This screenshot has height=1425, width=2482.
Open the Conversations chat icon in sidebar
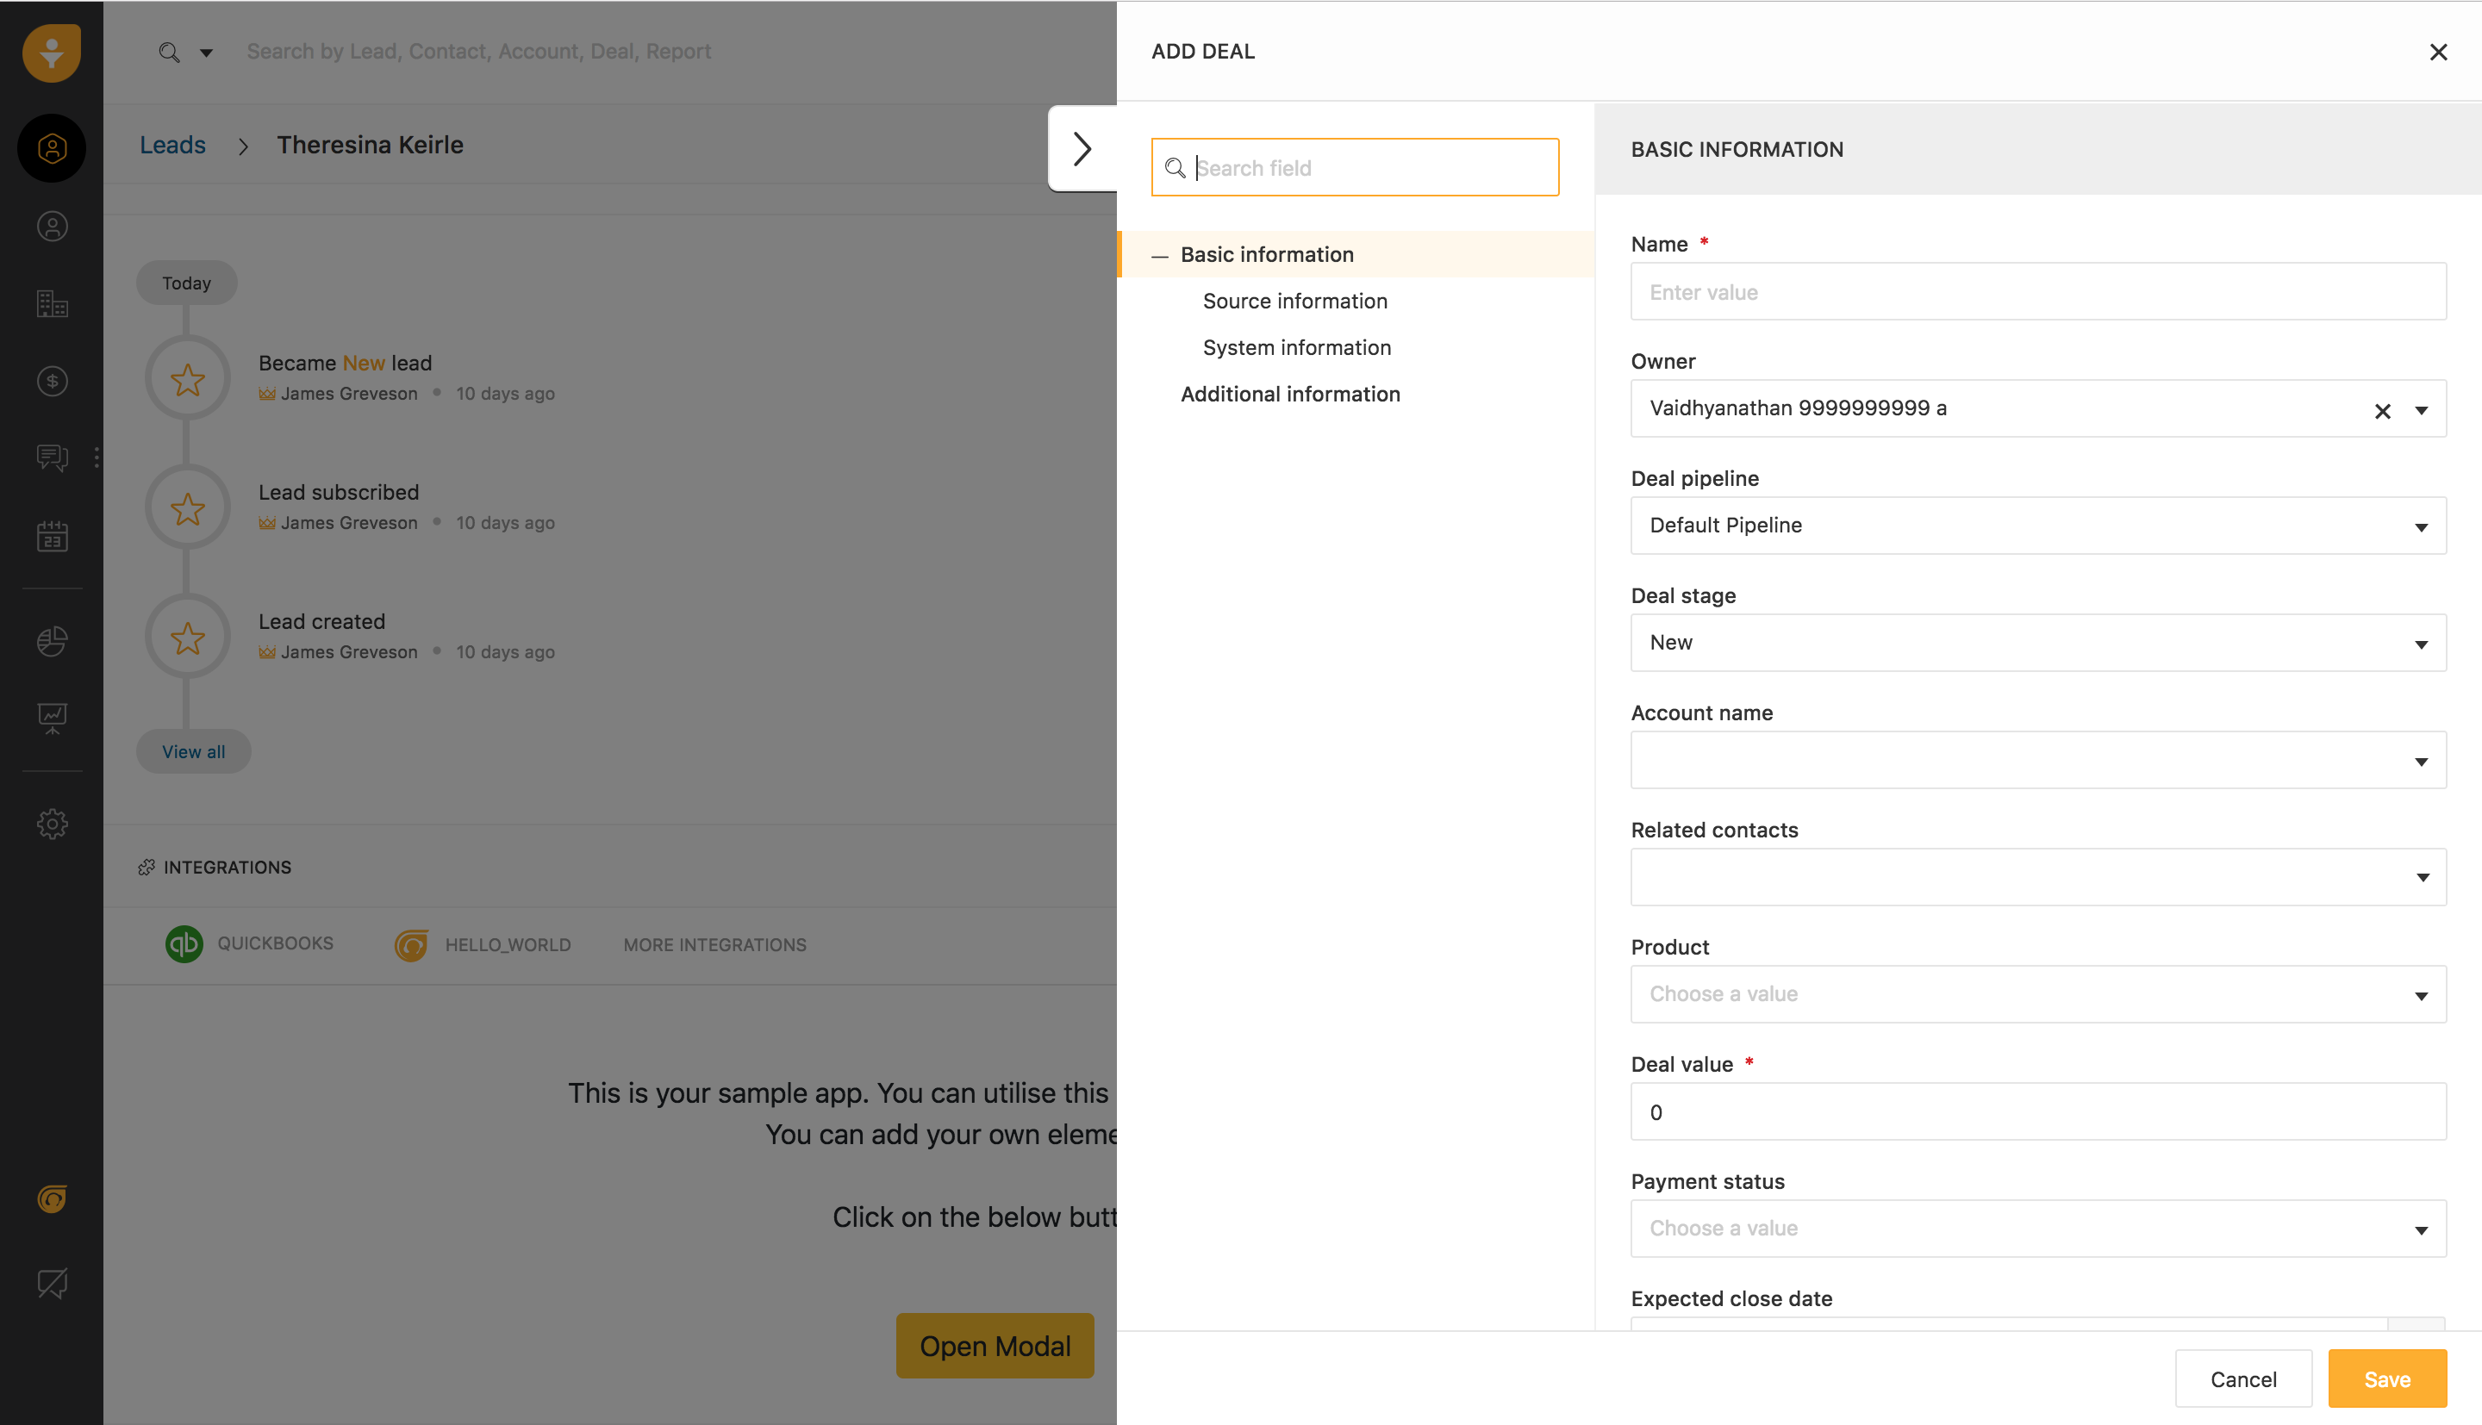click(52, 457)
